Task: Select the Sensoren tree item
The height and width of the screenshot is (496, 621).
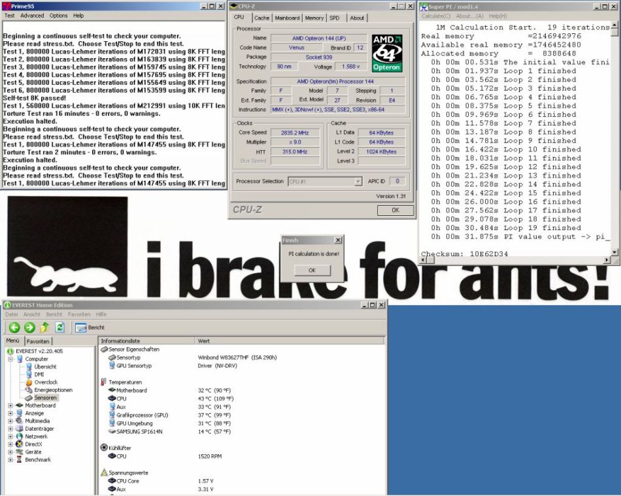Action: (45, 398)
